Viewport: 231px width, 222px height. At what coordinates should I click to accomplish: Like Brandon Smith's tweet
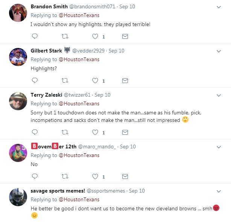tap(95, 37)
